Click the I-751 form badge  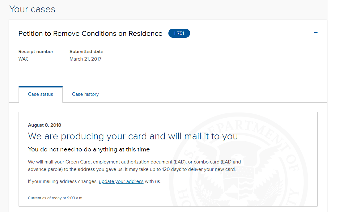[179, 33]
